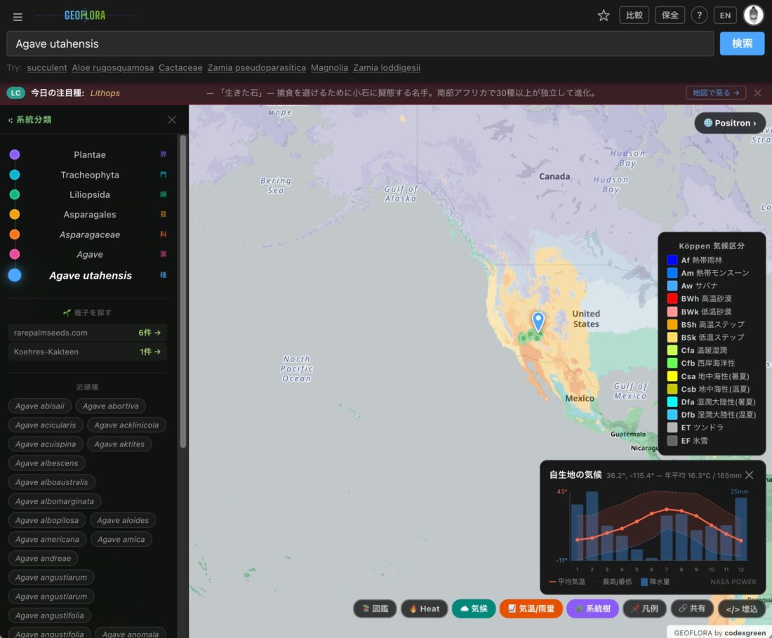772x638 pixels.
Task: Close the taxonomy panel
Action: (x=172, y=120)
